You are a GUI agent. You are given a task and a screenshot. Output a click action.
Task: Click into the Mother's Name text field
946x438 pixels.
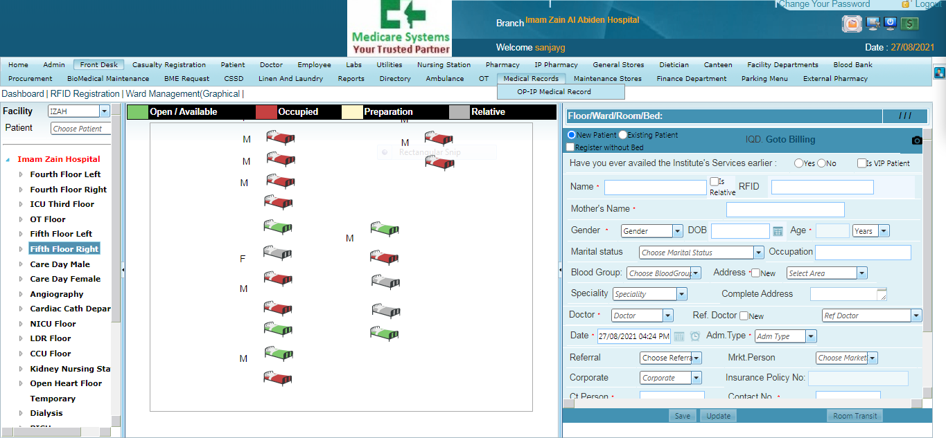click(x=785, y=210)
